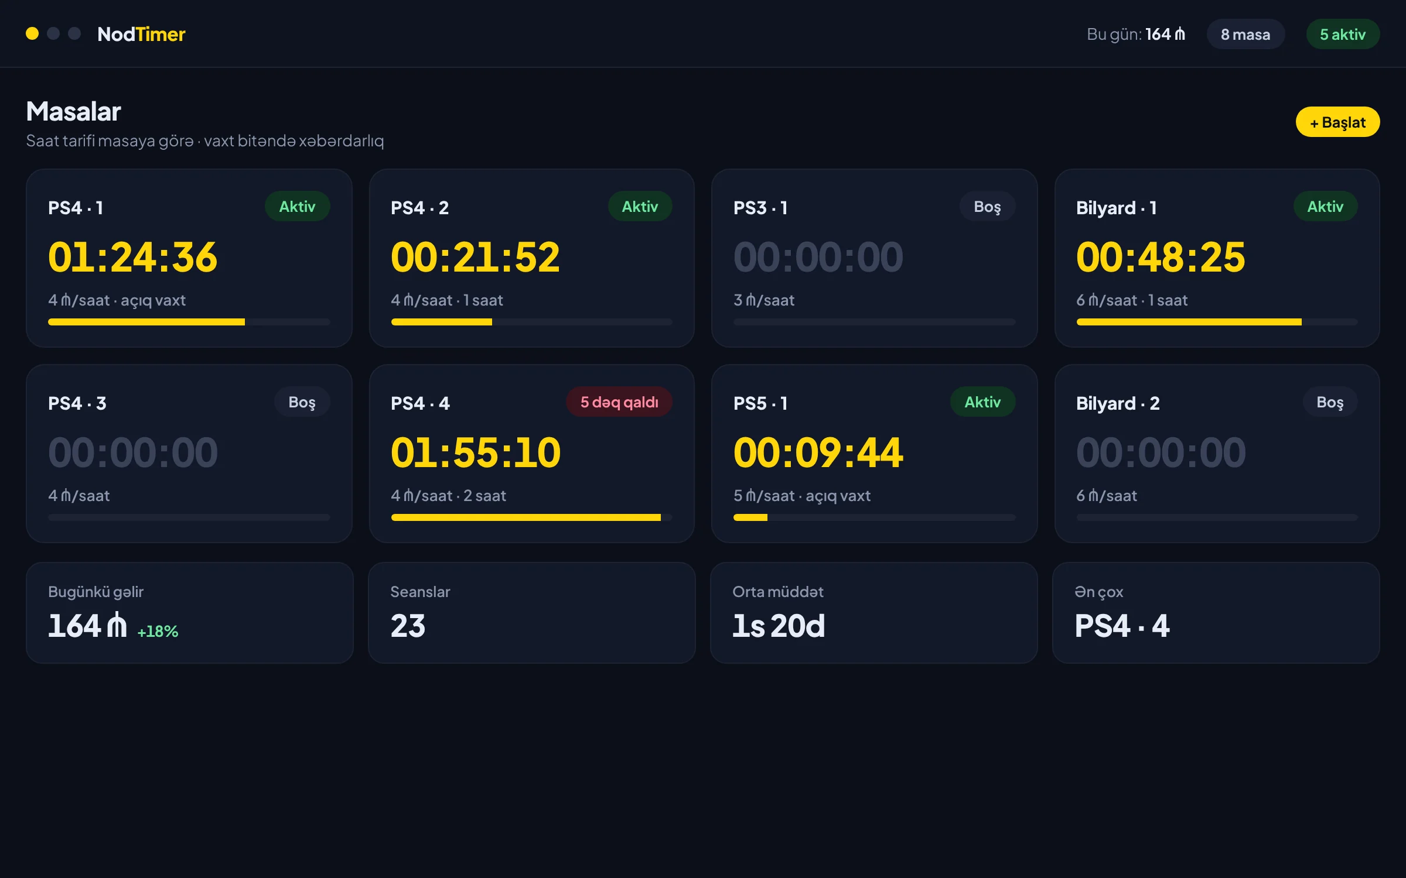Open the Orta müddət stat card
The height and width of the screenshot is (878, 1406).
pos(874,613)
